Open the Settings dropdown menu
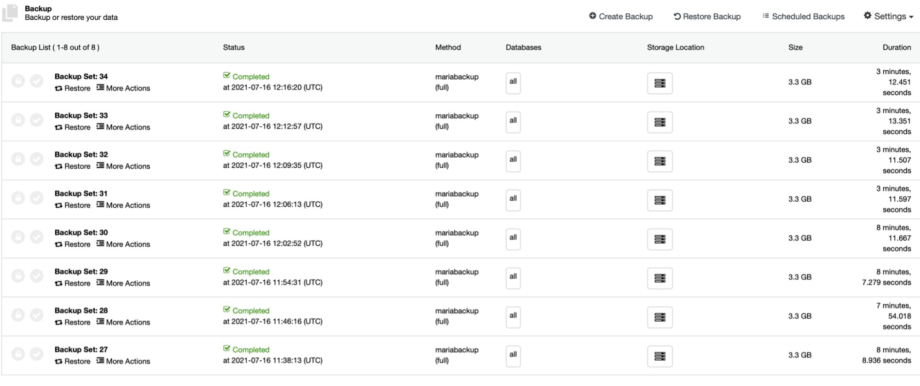 888,16
